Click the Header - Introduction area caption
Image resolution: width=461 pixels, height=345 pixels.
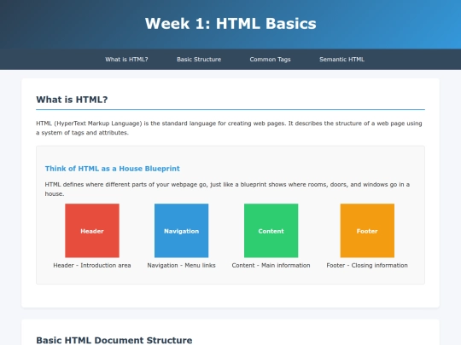tap(92, 265)
